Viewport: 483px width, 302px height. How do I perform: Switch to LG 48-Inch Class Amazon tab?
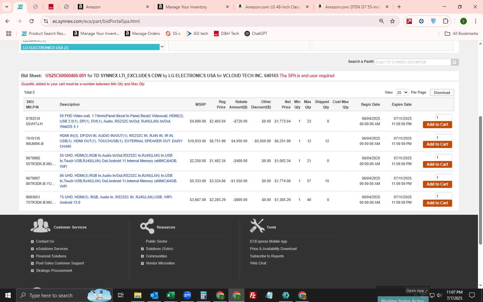273,7
